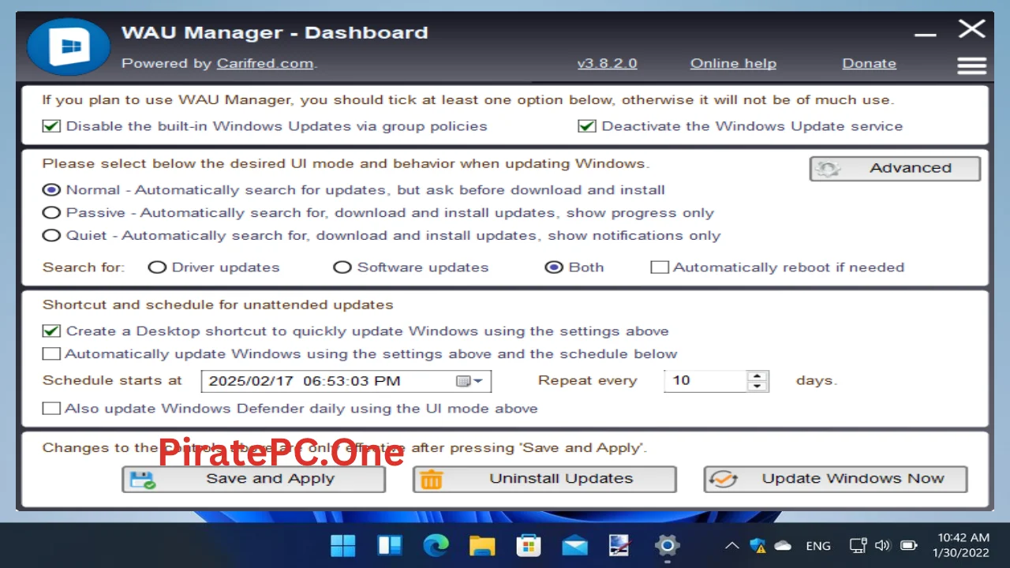1010x568 pixels.
Task: Open Widgets icon in taskbar
Action: [390, 545]
